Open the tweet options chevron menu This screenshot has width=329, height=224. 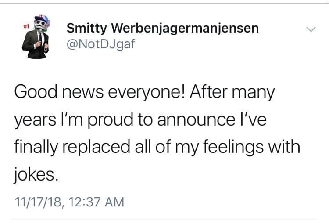click(x=311, y=29)
